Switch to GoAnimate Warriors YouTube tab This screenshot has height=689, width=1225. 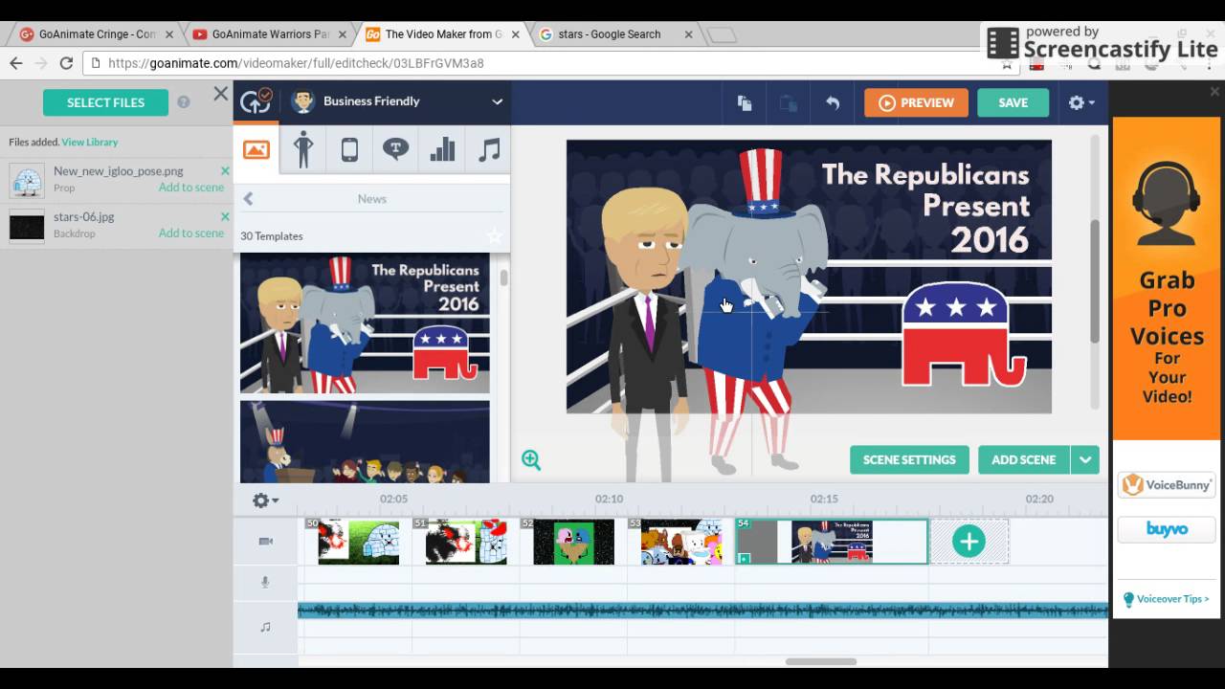[x=270, y=34]
